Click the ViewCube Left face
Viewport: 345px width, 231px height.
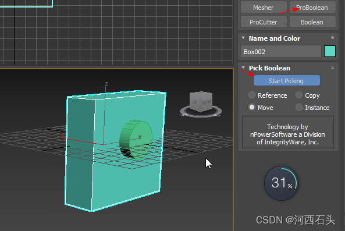coord(195,102)
